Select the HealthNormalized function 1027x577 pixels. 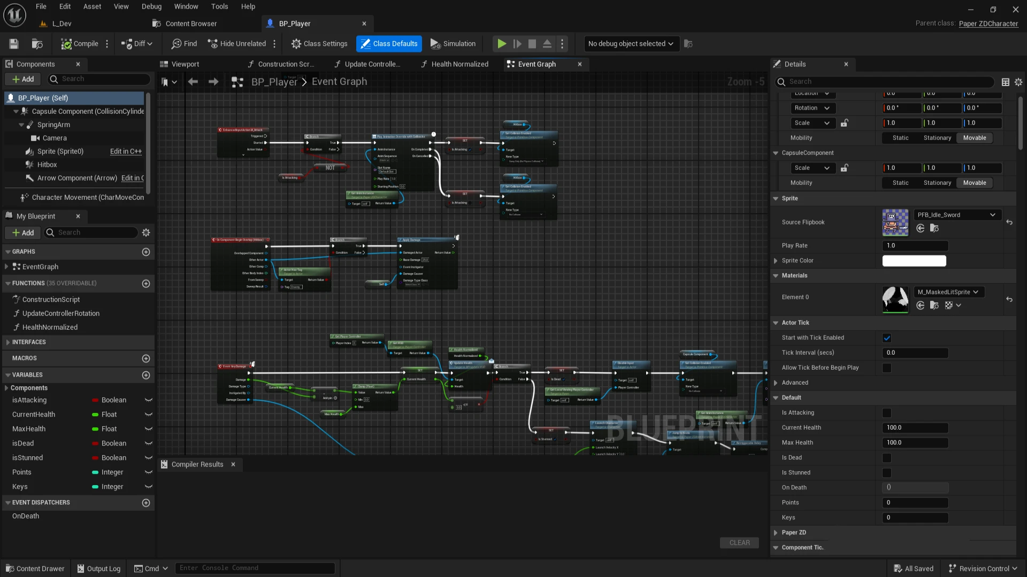(x=50, y=327)
